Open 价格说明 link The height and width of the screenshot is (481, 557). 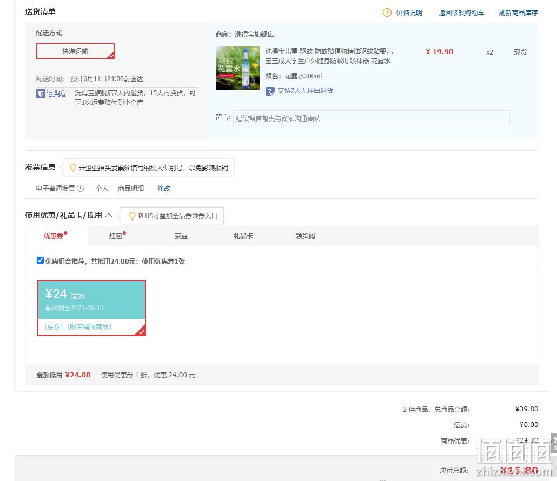(409, 13)
